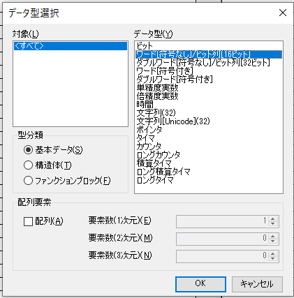This screenshot has height=298, width=294.
Task: Select ファンクションブロック radio option
Action: 28,181
